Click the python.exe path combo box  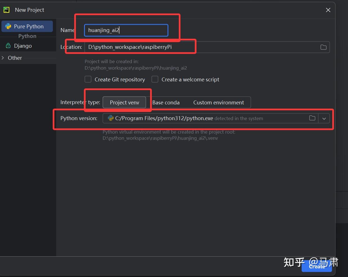197,118
